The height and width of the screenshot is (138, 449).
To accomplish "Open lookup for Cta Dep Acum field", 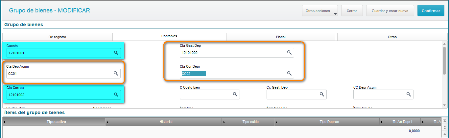I will click(x=116, y=73).
